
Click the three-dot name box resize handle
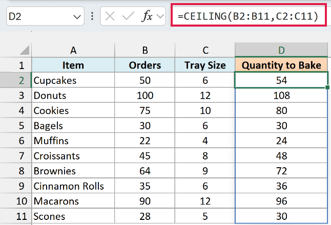click(92, 16)
